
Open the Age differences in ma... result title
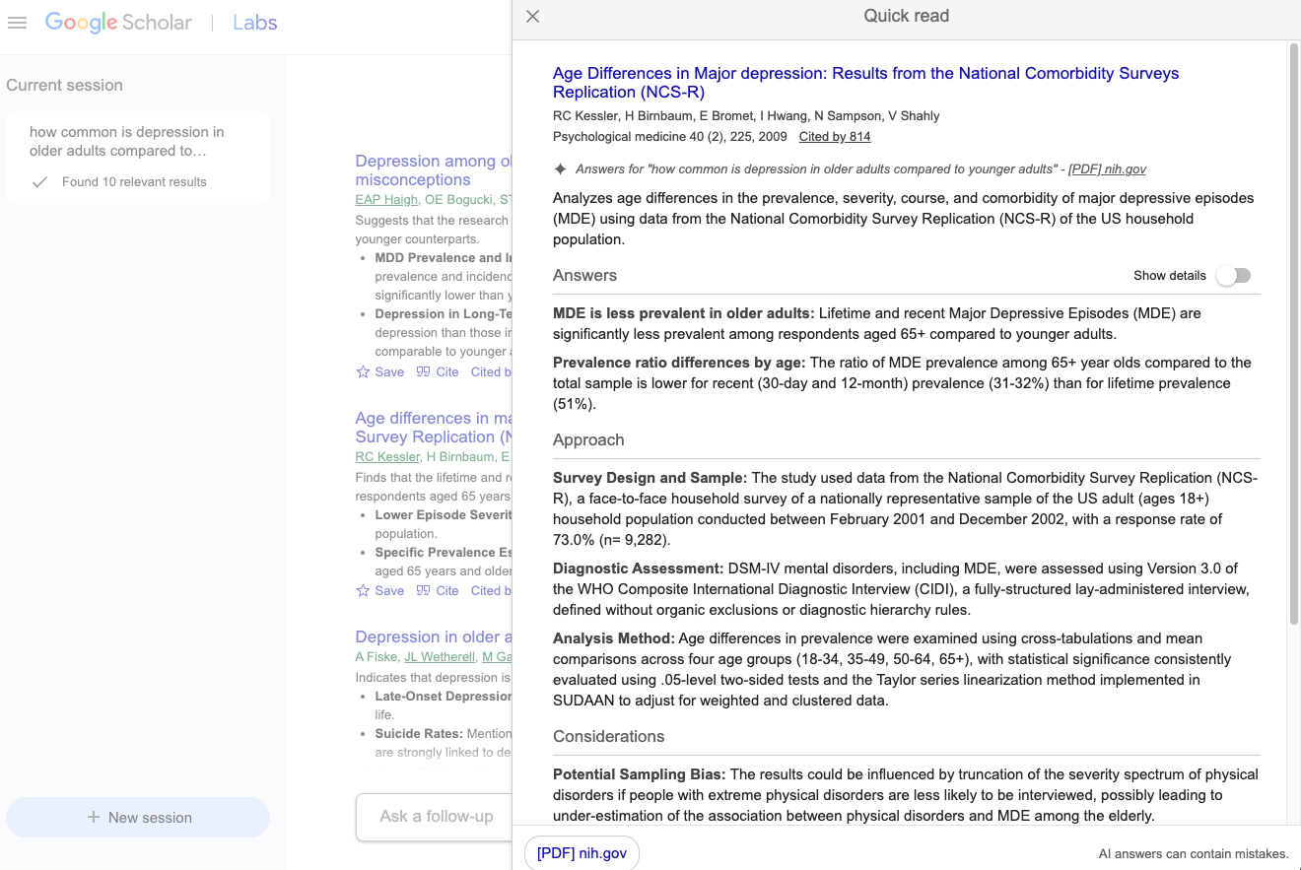pyautogui.click(x=434, y=428)
